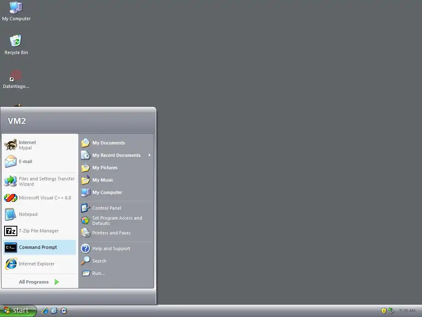
Task: Click the My Recent Documents menu entry
Action: pyautogui.click(x=117, y=155)
